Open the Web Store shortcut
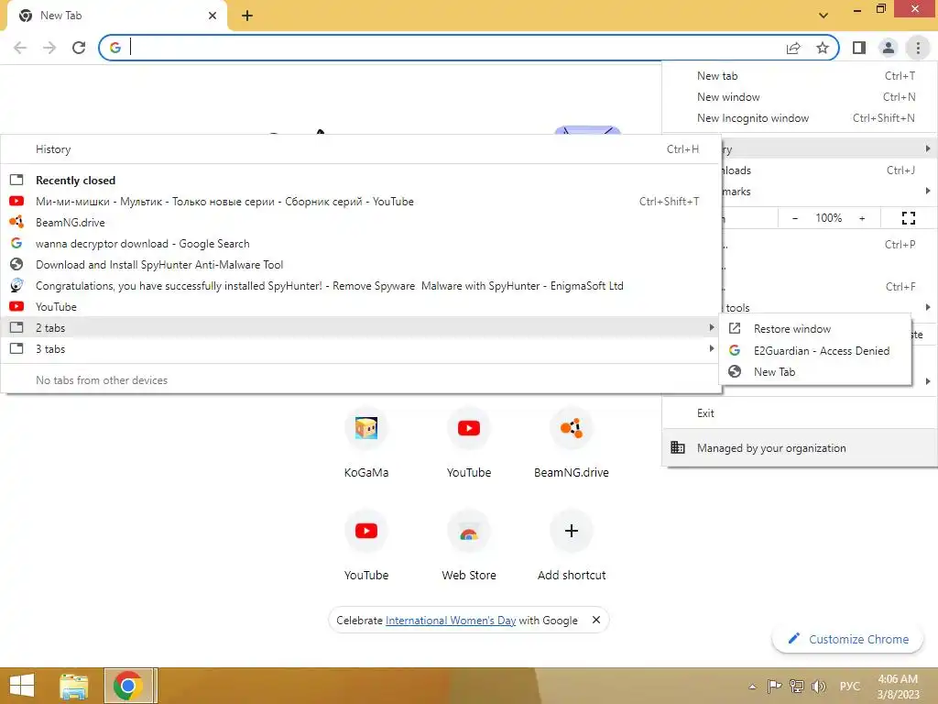This screenshot has width=938, height=704. point(469,546)
